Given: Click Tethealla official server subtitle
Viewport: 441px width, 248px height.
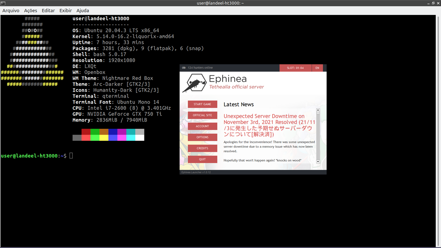Looking at the screenshot, I should 236,87.
